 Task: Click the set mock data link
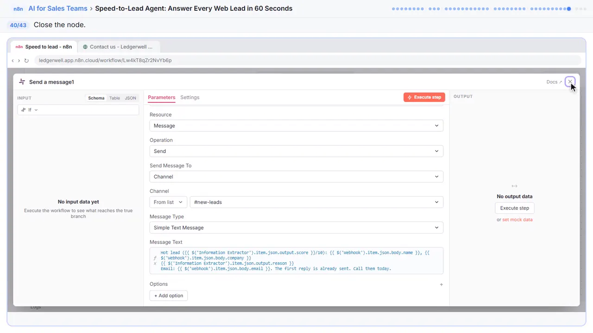517,220
